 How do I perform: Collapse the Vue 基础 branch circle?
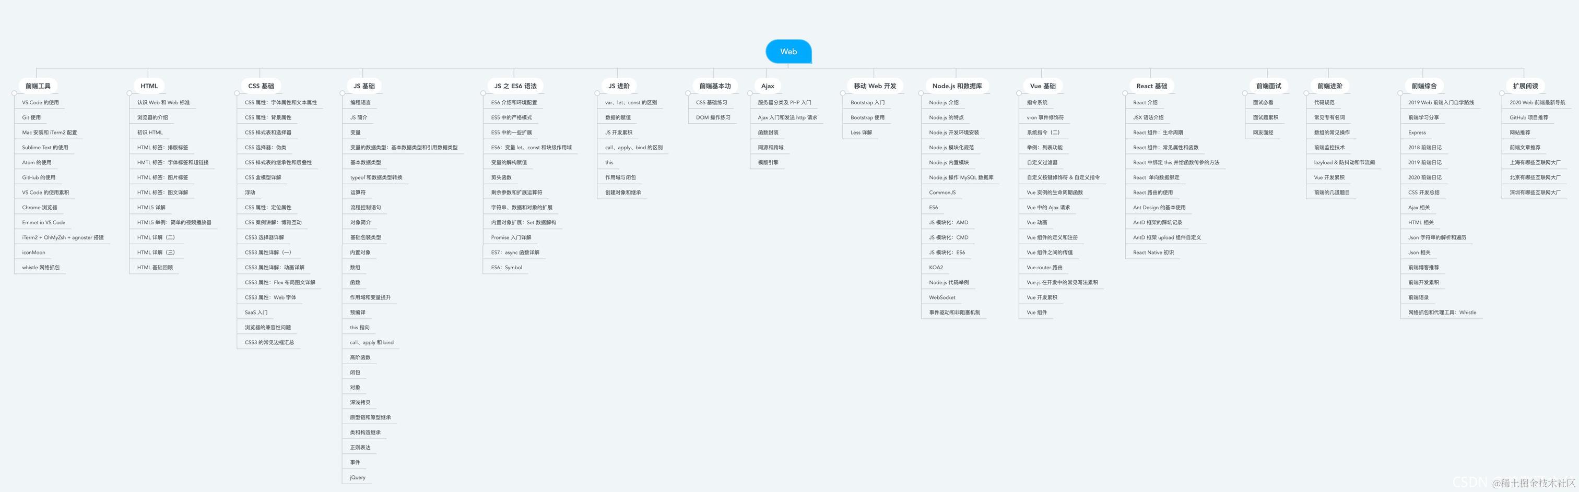pyautogui.click(x=1019, y=93)
